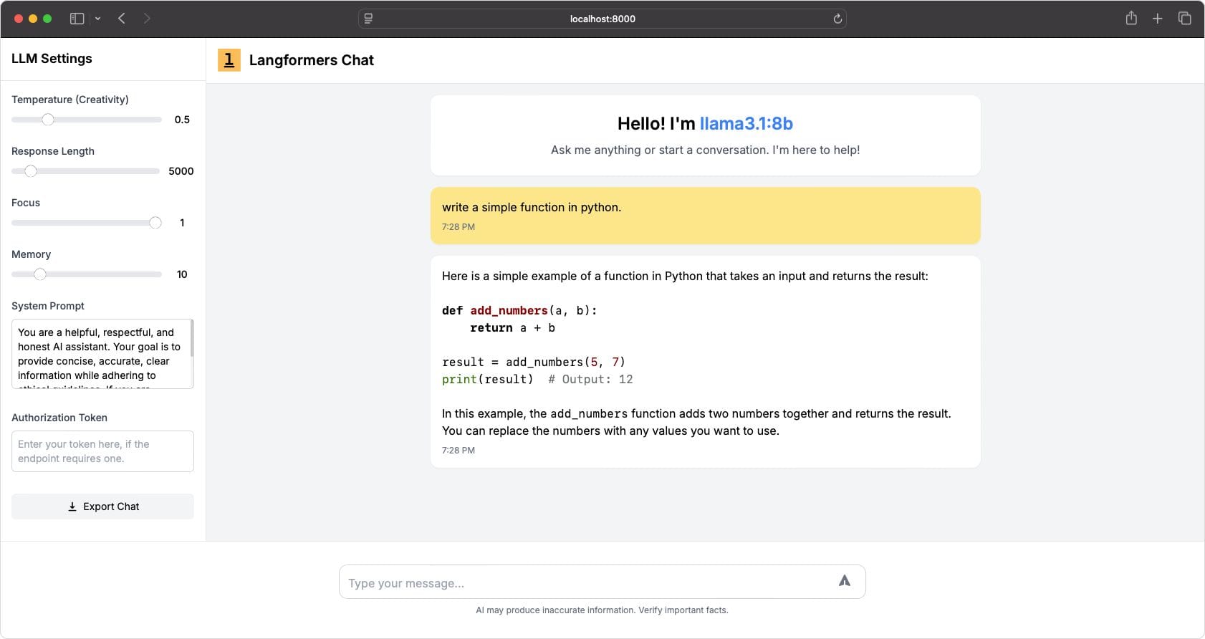This screenshot has height=639, width=1205.
Task: Click the Temperature value 0.5
Action: click(x=182, y=120)
